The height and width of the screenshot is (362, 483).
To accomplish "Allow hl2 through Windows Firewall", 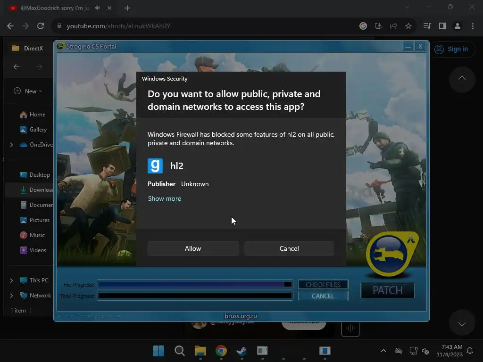I will (193, 248).
